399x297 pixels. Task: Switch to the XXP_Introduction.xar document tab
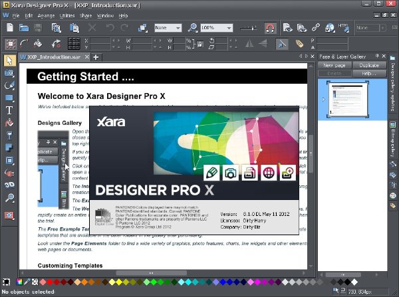pyautogui.click(x=54, y=57)
